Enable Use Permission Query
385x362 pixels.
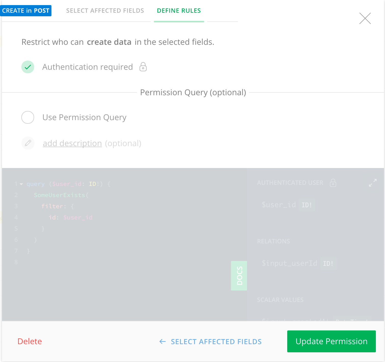click(x=28, y=117)
